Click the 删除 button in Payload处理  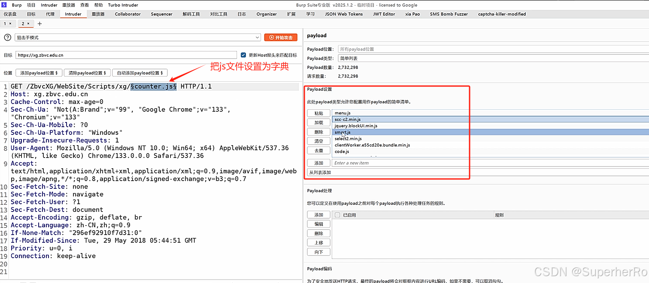click(318, 234)
